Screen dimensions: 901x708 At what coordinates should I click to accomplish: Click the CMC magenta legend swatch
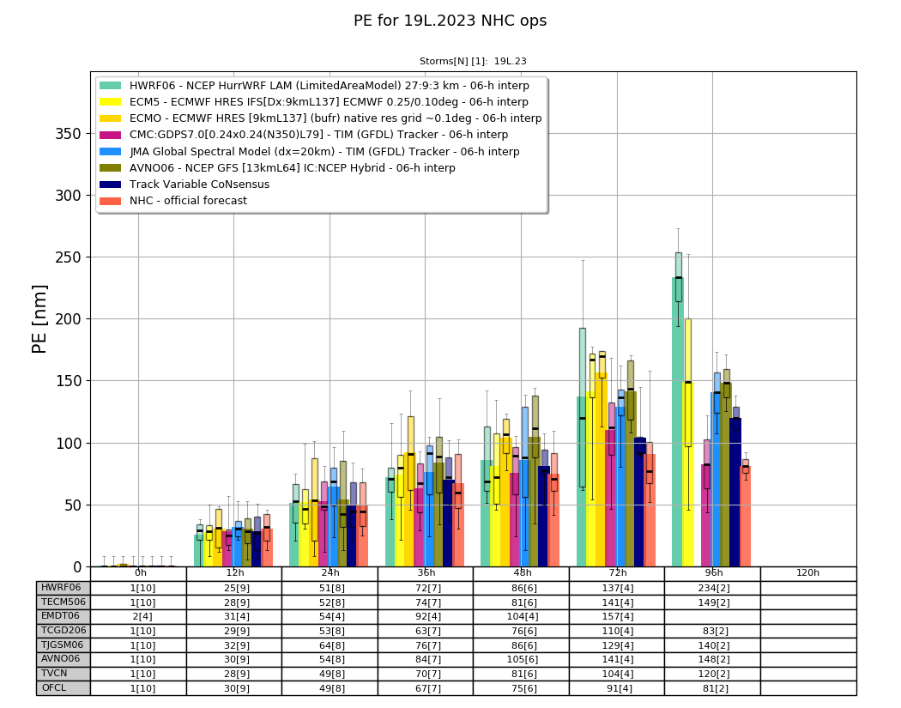tap(111, 135)
